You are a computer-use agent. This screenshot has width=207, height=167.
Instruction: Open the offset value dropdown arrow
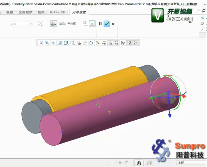(x=31, y=24)
